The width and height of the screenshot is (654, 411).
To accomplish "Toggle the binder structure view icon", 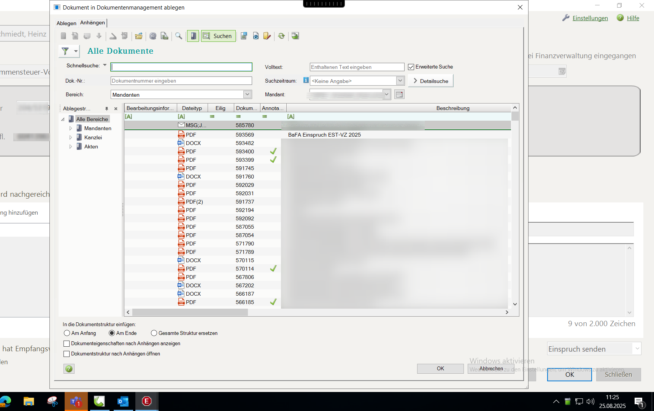I will [x=193, y=36].
